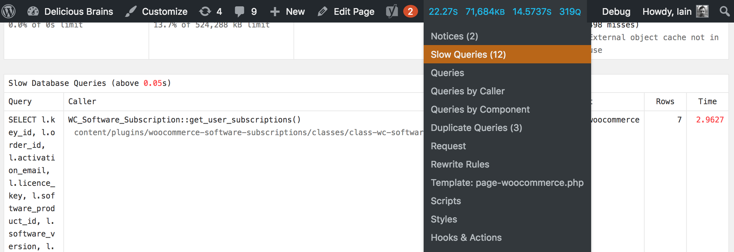Viewport: 734px width, 252px height.
Task: Click the plus New content icon
Action: [x=275, y=12]
